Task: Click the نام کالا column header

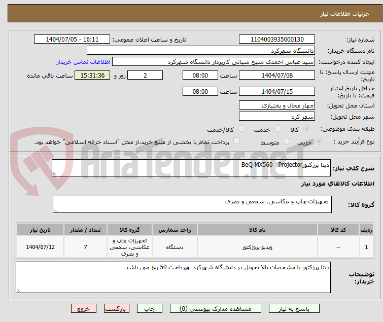Action: pos(257,230)
